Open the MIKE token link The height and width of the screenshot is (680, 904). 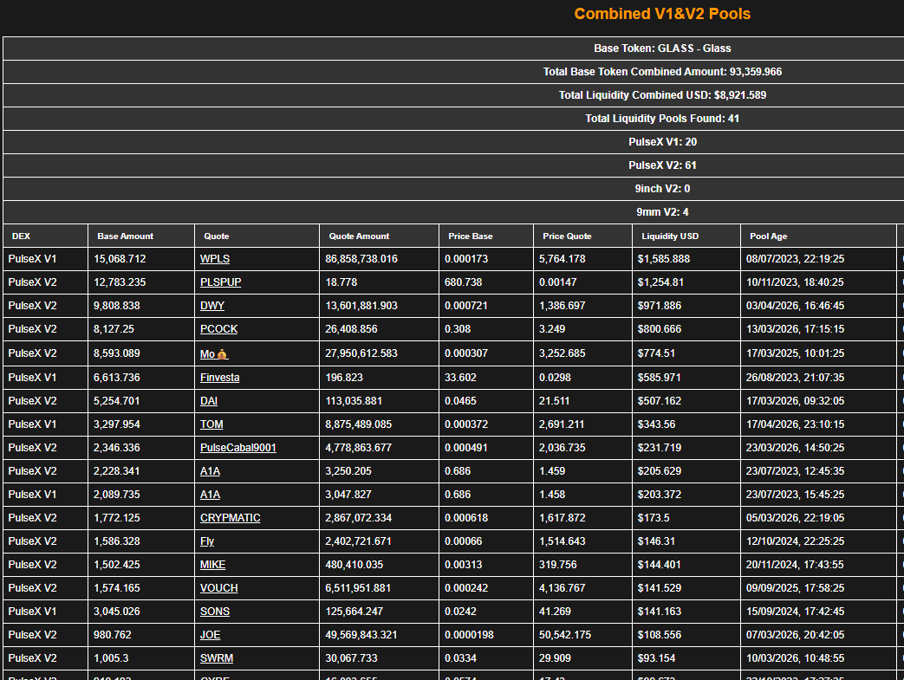coord(212,565)
